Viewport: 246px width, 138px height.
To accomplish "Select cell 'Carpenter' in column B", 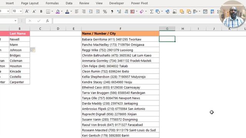I will tap(20, 82).
